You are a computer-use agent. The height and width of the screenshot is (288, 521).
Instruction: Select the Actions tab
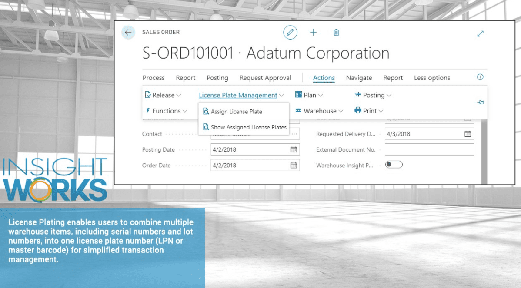(324, 78)
